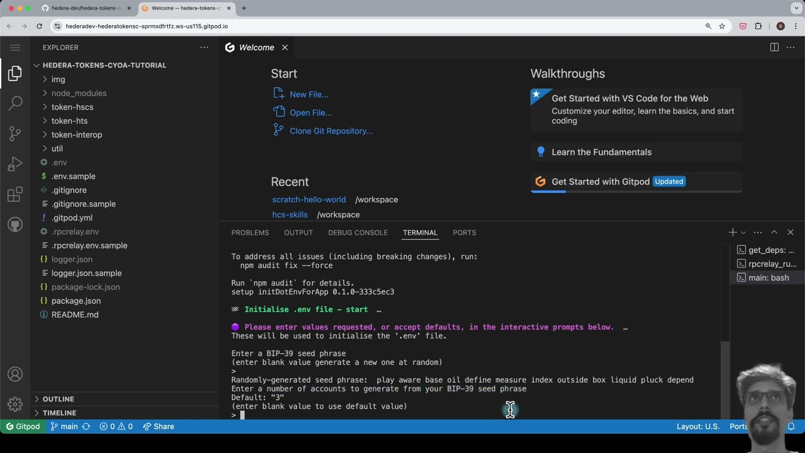Open the Search view in activity bar
Screen dimensions: 805x453
click(15, 103)
